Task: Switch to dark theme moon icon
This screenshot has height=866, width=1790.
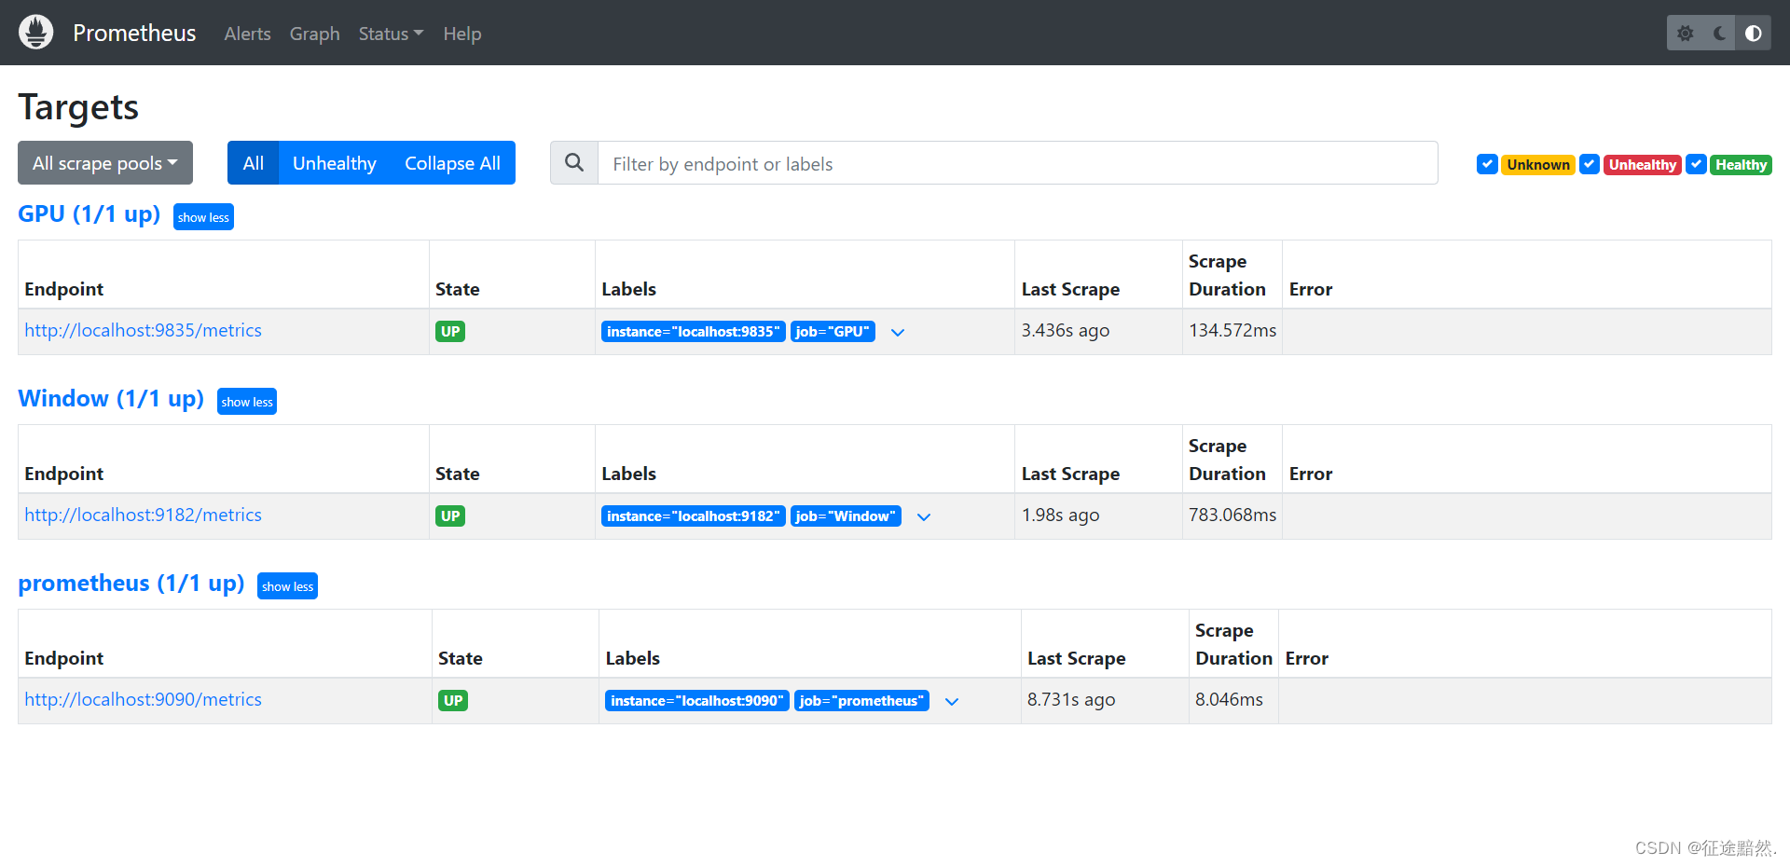Action: (x=1719, y=34)
